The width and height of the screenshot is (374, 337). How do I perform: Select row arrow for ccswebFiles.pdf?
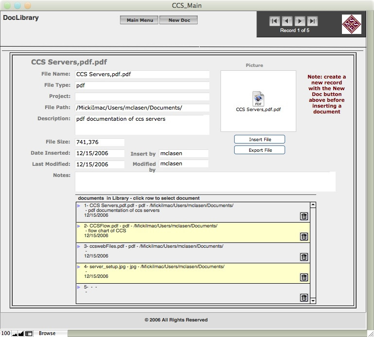(79, 246)
